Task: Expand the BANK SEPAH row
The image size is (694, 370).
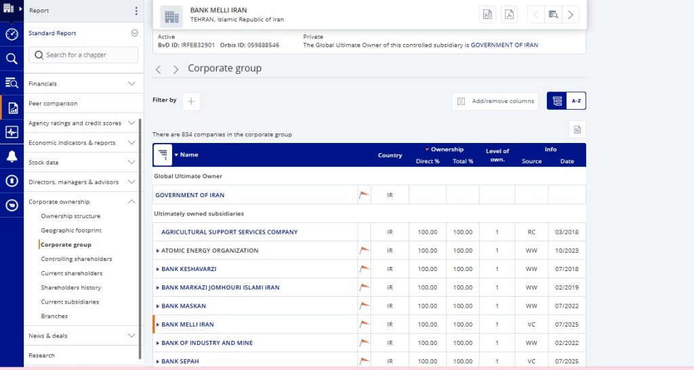Action: coord(157,362)
